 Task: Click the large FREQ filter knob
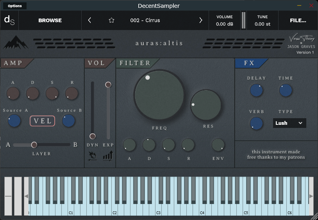(x=159, y=95)
